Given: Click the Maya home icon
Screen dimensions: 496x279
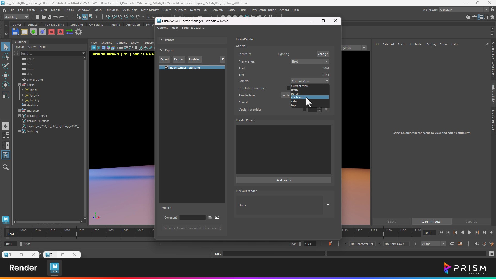Looking at the screenshot, I should click(x=4, y=10).
